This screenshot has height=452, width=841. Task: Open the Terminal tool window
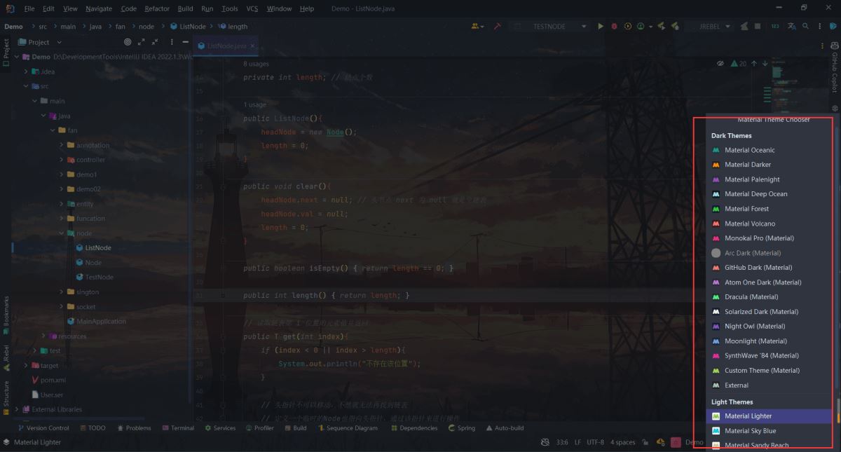click(178, 428)
